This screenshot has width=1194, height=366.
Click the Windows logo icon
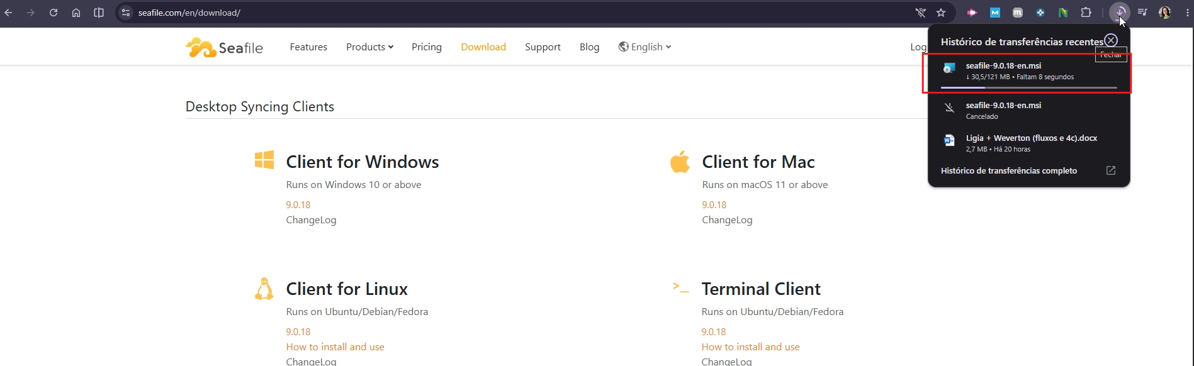[264, 160]
